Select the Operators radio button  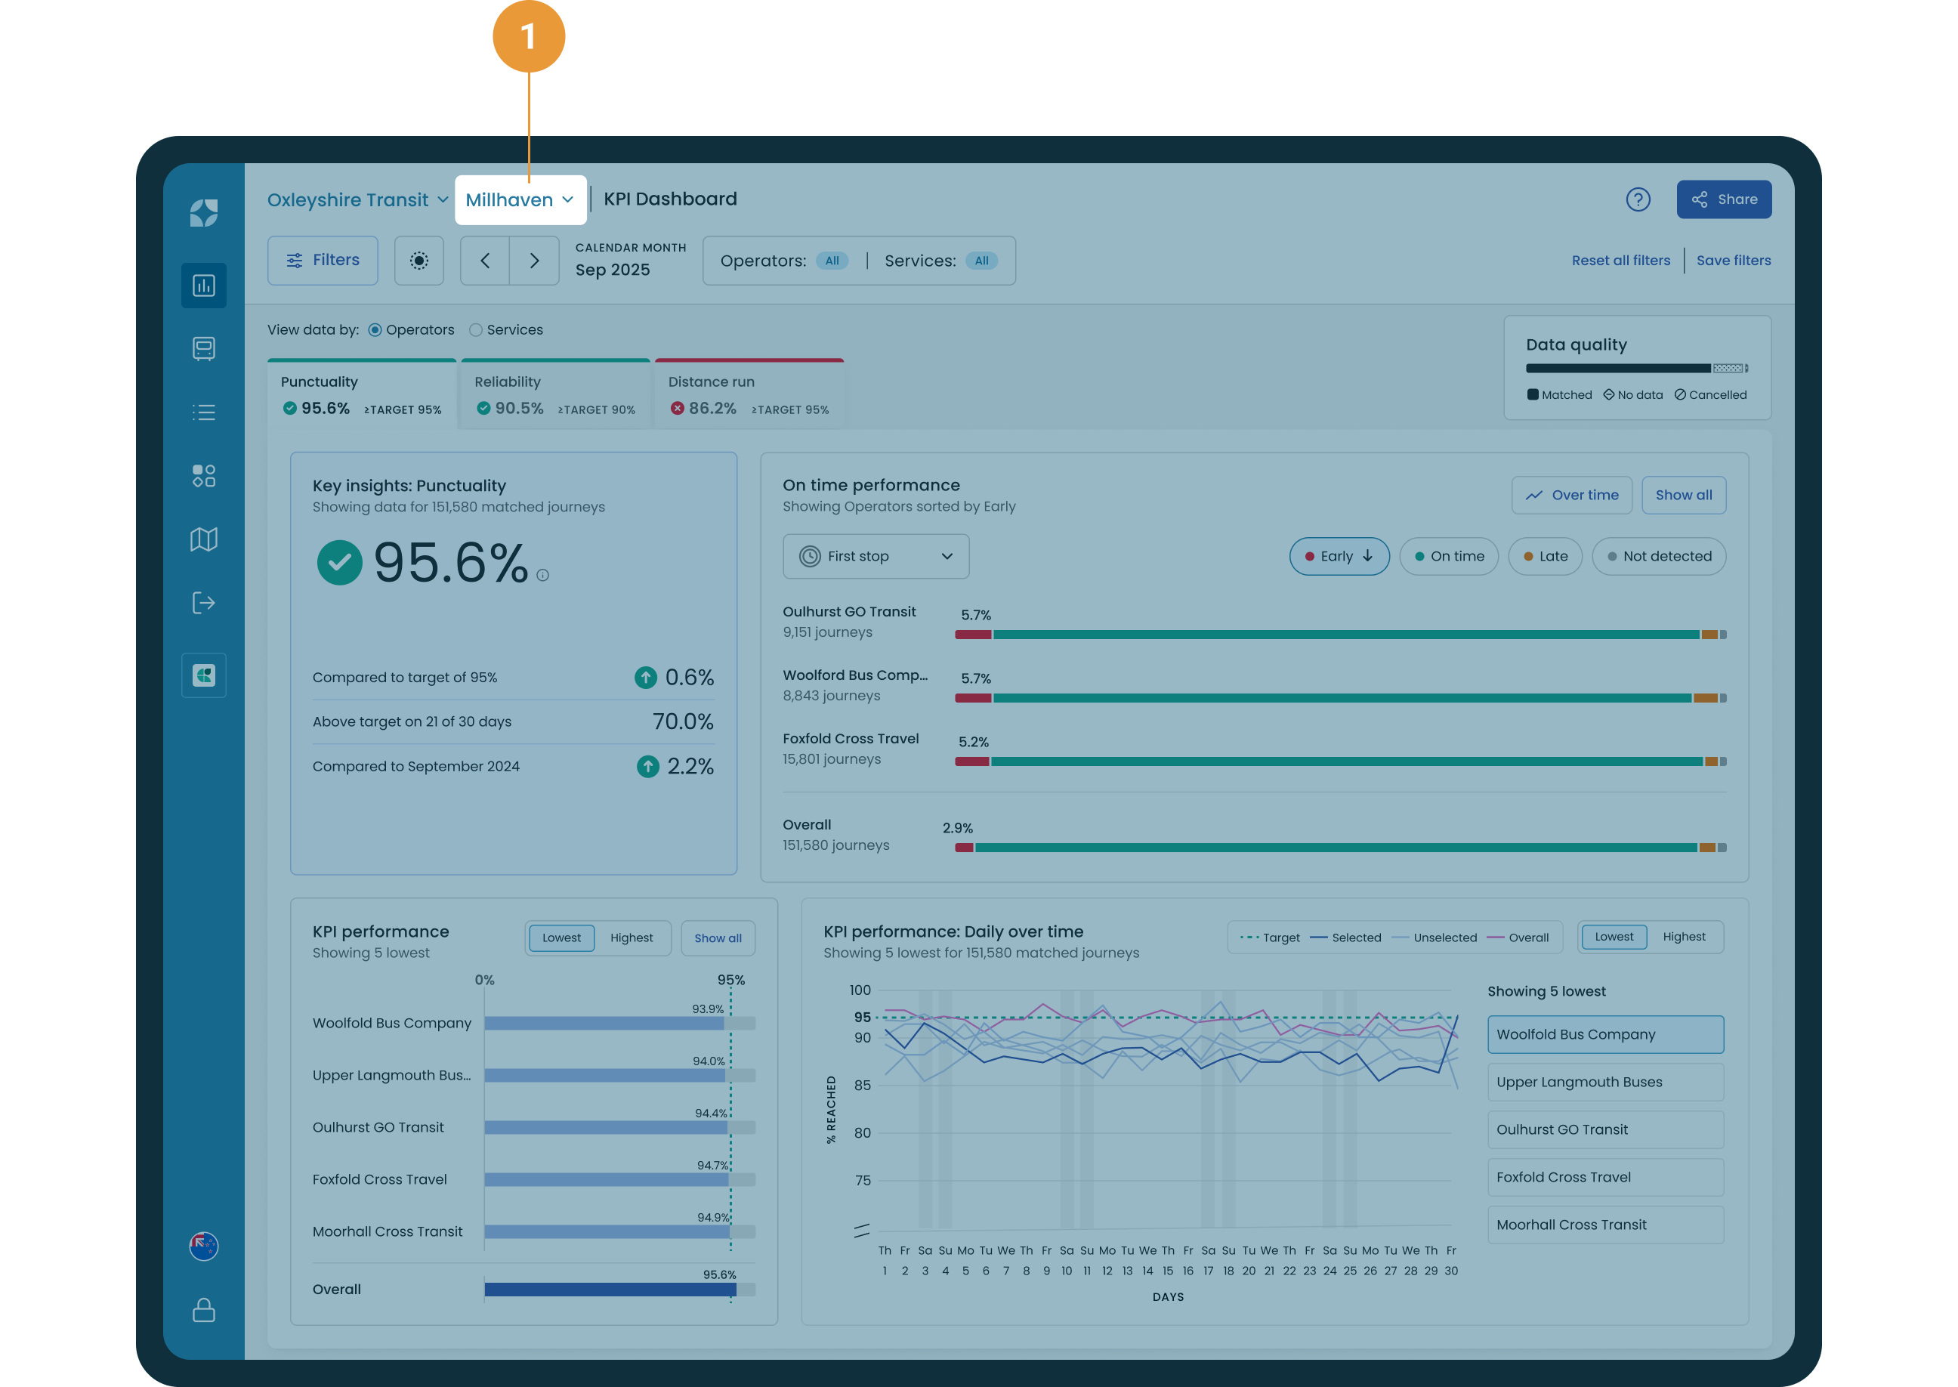pyautogui.click(x=375, y=329)
